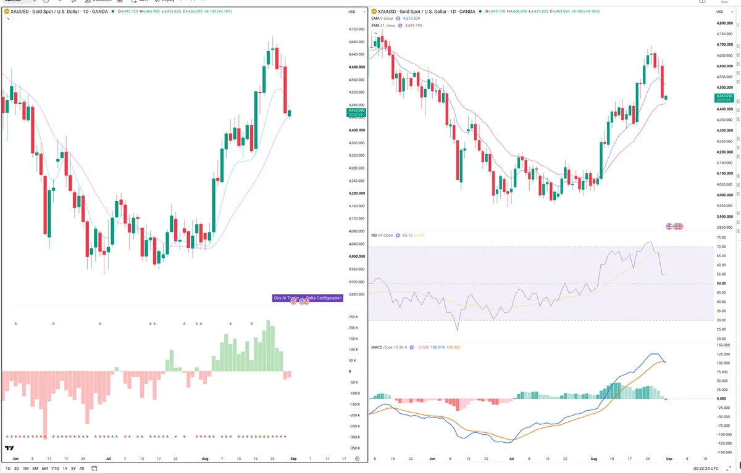Select the 5Y time range
Viewport: 741px width, 473px height.
tap(73, 469)
